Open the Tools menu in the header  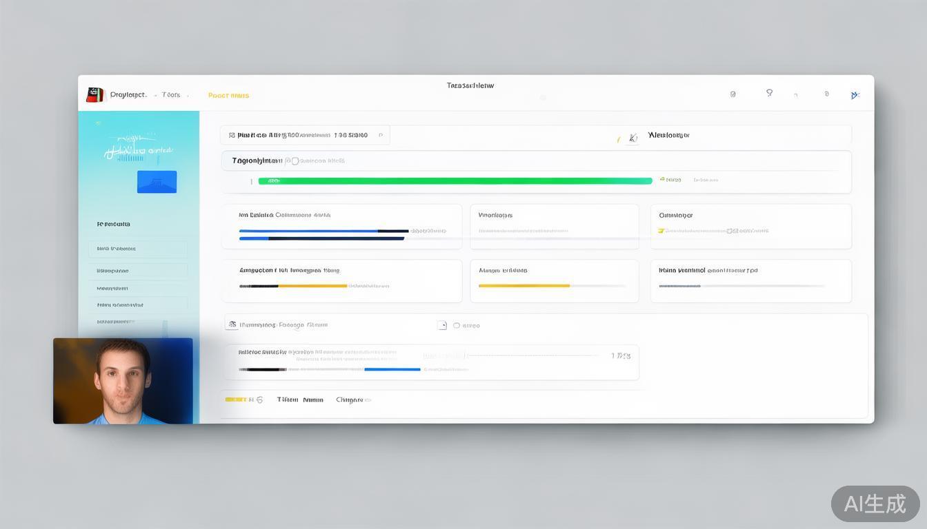pyautogui.click(x=171, y=95)
